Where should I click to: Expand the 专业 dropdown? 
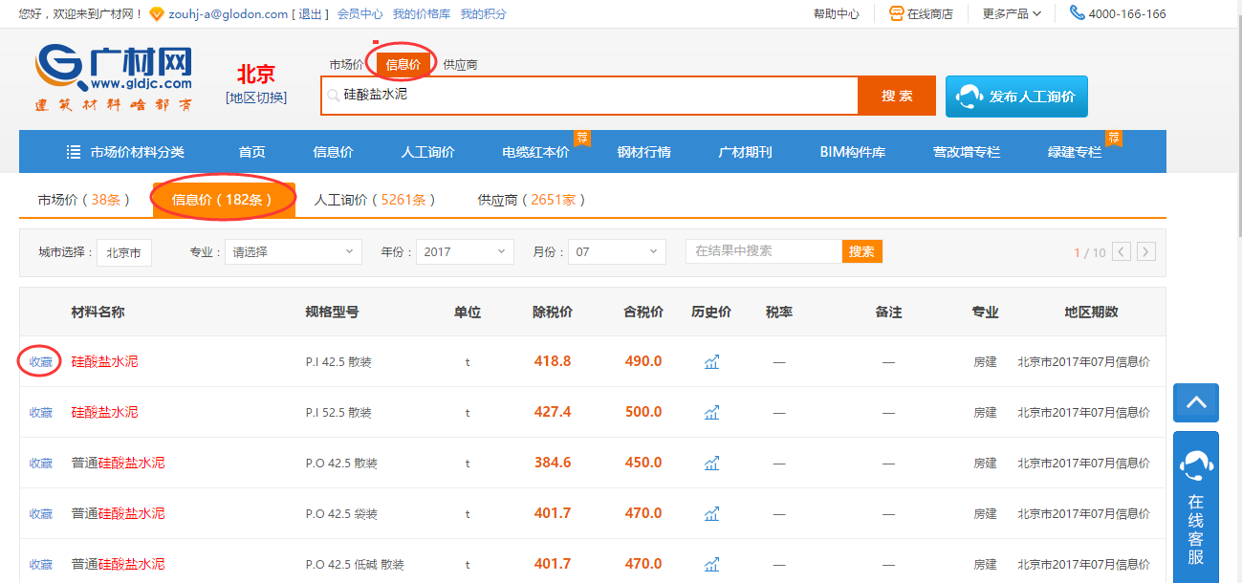coord(293,252)
